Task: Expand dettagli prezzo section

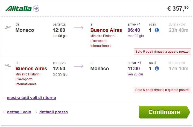Action: [53, 112]
